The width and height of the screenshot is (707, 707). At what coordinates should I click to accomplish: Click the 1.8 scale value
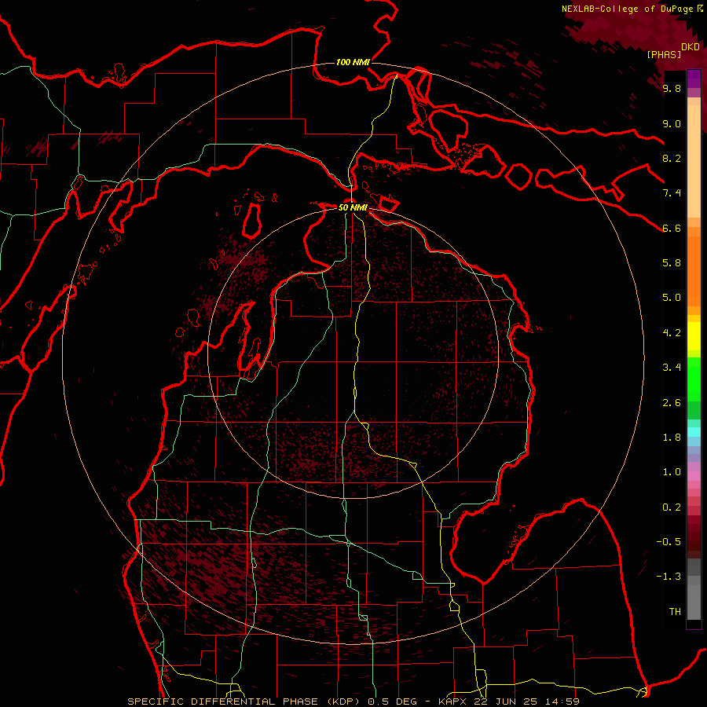672,438
